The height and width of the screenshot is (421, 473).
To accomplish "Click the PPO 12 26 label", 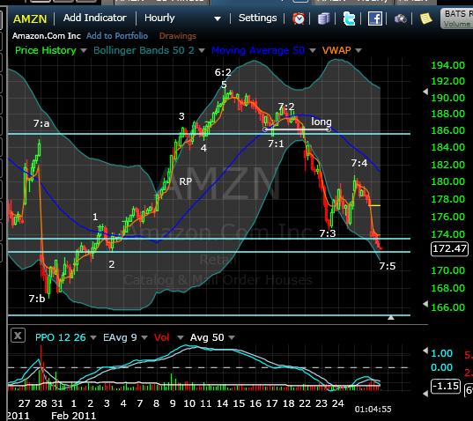I will tap(61, 337).
